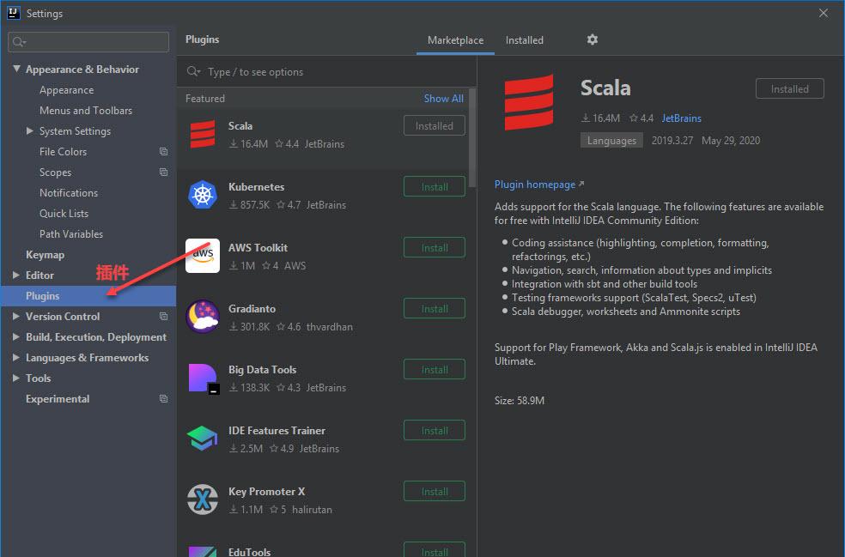The width and height of the screenshot is (845, 557).
Task: Expand Build, Execution, Deployment section
Action: 16,336
